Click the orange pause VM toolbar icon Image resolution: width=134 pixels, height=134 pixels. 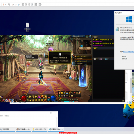3,4
